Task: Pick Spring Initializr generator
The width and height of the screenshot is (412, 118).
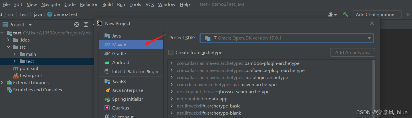Action: [131, 99]
